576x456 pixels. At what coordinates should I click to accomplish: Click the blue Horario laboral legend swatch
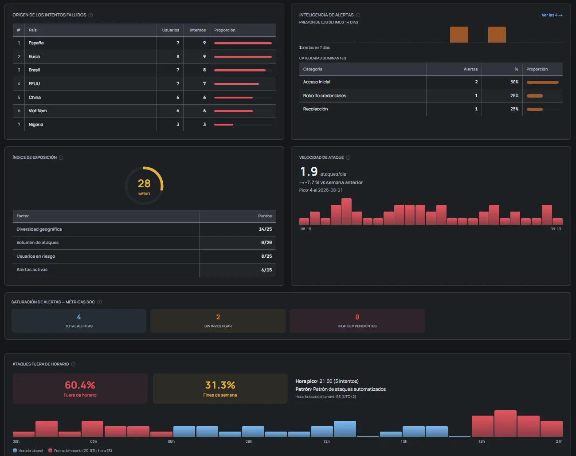[x=15, y=451]
